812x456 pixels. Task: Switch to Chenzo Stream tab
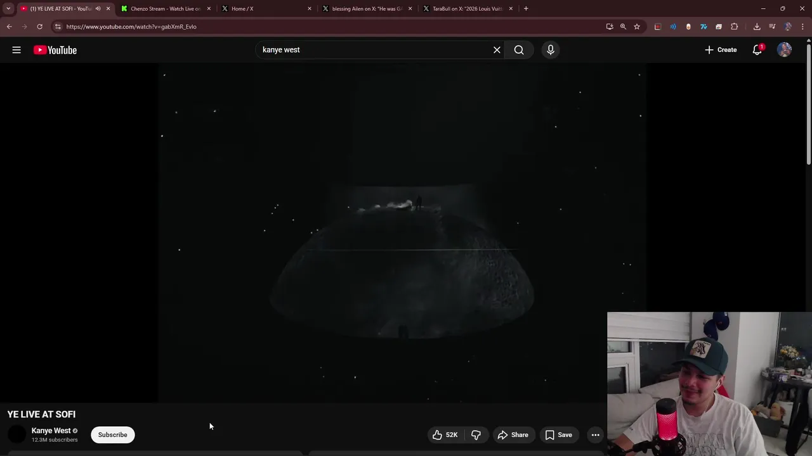pyautogui.click(x=166, y=9)
